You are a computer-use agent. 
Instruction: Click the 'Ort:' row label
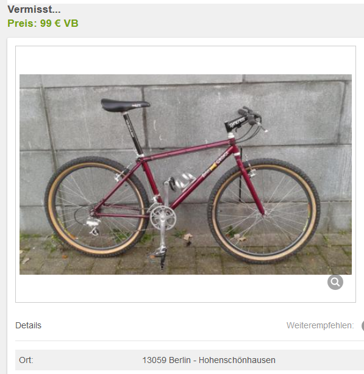(26, 360)
